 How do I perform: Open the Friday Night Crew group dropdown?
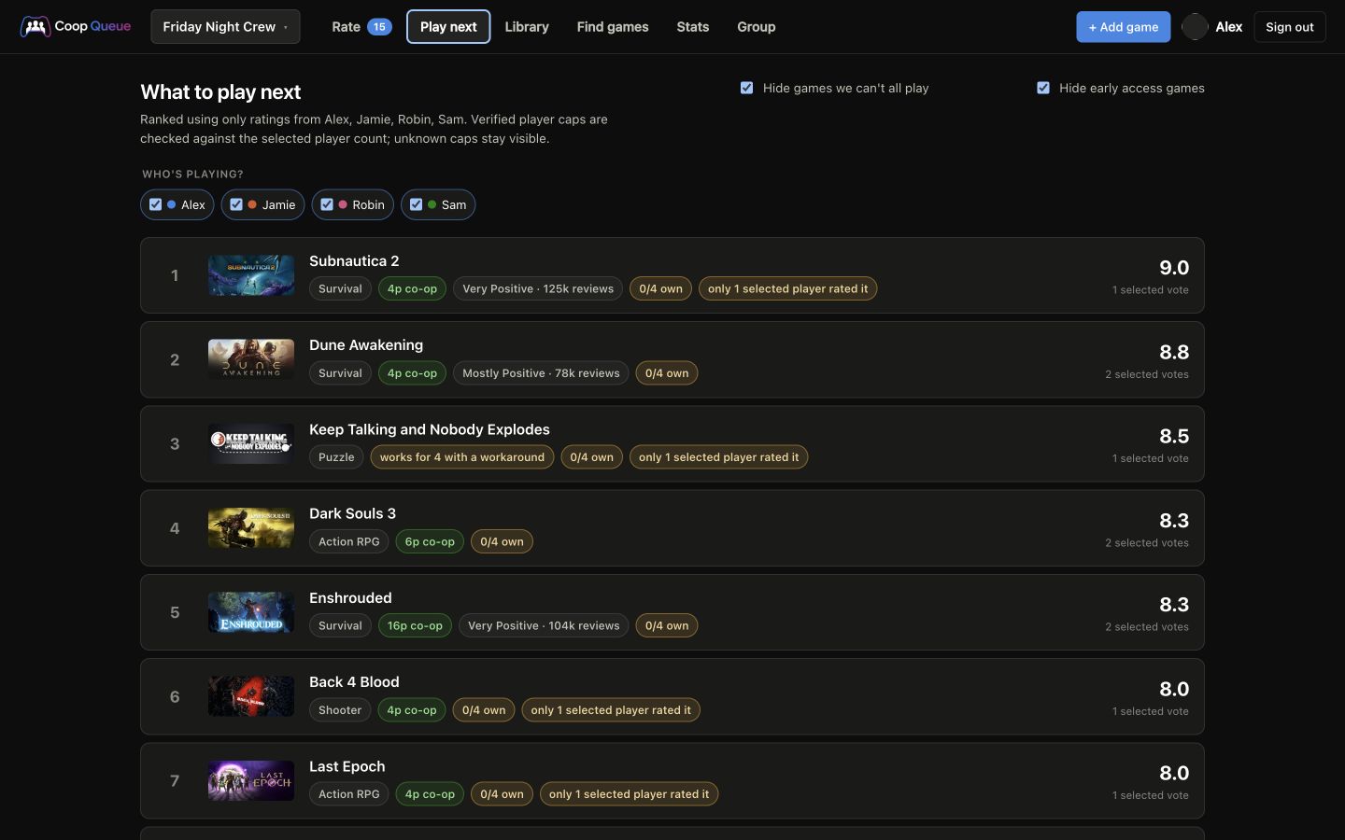click(225, 26)
